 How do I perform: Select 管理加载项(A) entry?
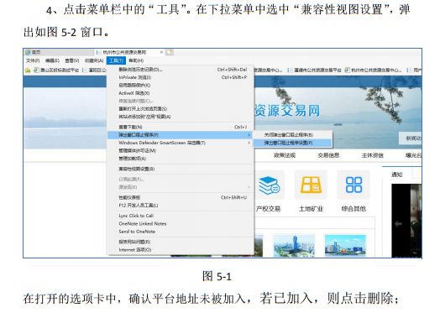(181, 159)
